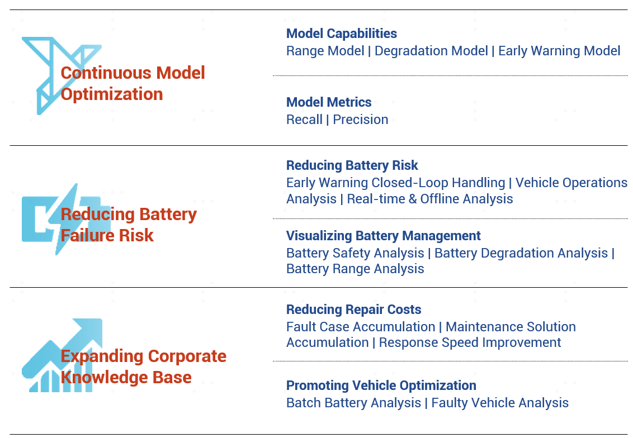Image resolution: width=633 pixels, height=438 pixels.
Task: Open the Reducing Battery Risk heading
Action: pos(352,165)
